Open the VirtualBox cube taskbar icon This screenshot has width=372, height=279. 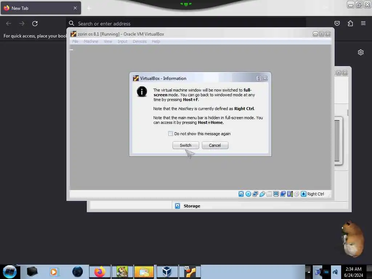(167, 272)
